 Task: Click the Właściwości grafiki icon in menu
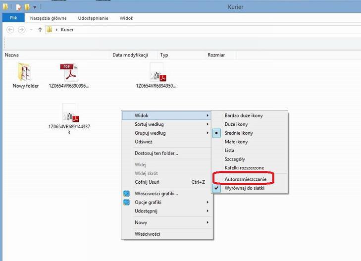tap(127, 193)
